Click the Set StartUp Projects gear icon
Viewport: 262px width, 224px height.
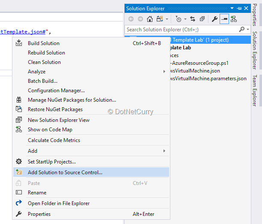tap(19, 161)
